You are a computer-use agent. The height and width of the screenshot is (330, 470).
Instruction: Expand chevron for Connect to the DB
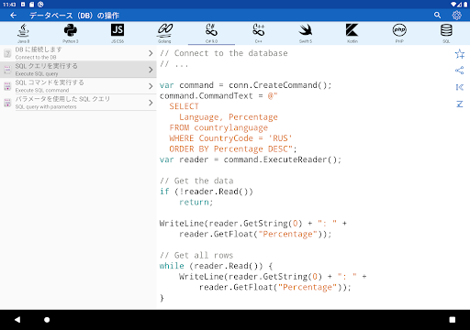[151, 53]
